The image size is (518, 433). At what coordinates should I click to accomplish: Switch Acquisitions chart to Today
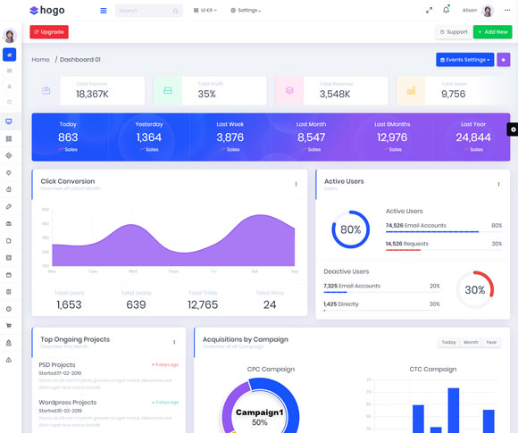[448, 342]
